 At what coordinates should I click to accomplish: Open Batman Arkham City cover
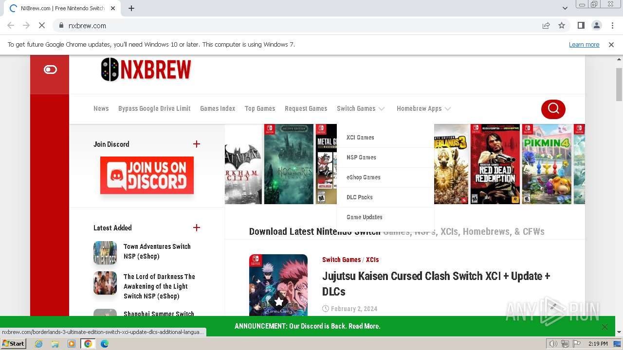[243, 164]
